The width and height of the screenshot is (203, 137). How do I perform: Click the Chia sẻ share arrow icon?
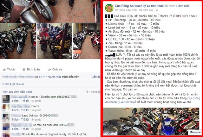click(49, 70)
